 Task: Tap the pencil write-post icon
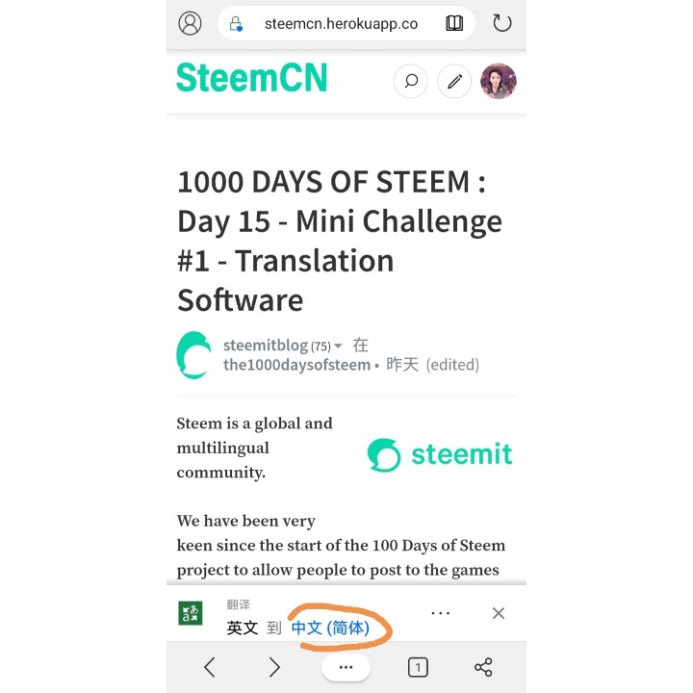click(x=454, y=82)
